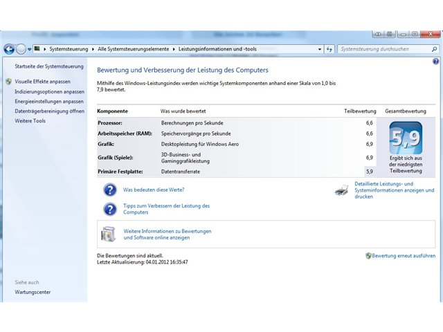Open Was bedeuten diese Werte? link
443x332 pixels.
154,190
